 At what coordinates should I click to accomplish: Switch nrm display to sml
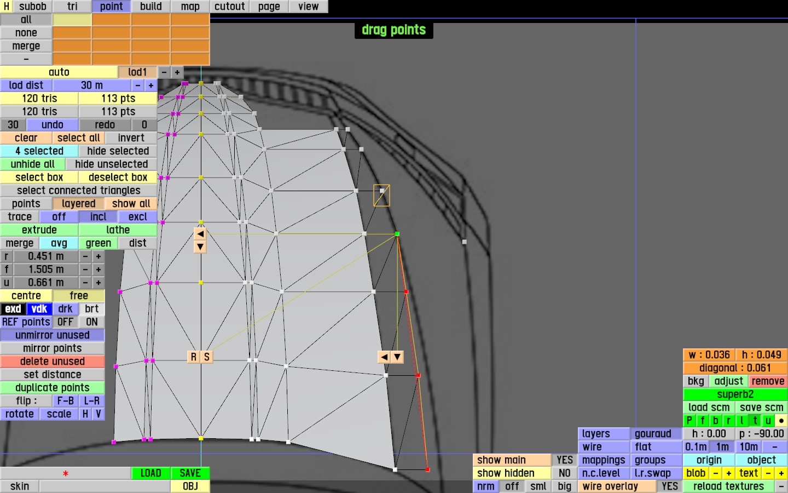[x=538, y=486]
